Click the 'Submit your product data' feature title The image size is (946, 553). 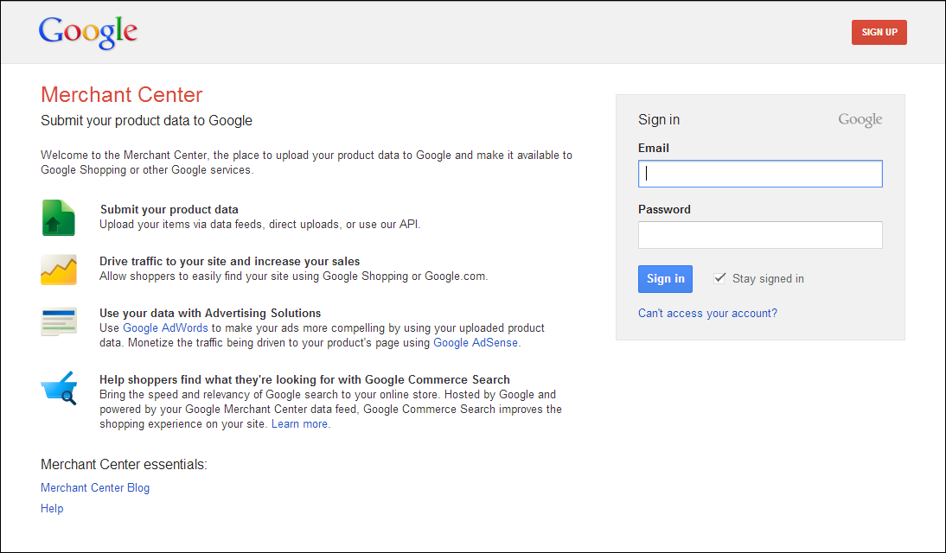point(169,209)
